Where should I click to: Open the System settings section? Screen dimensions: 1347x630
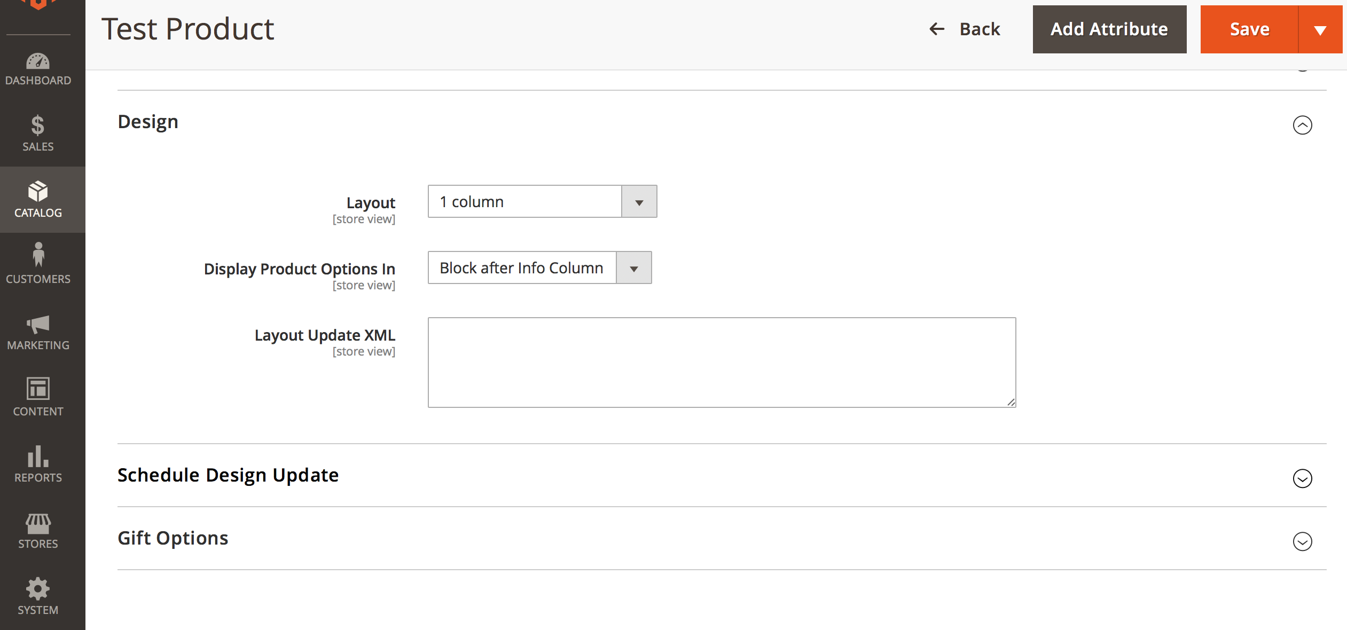(38, 594)
